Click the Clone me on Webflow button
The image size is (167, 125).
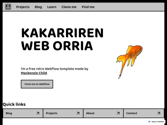(37, 84)
